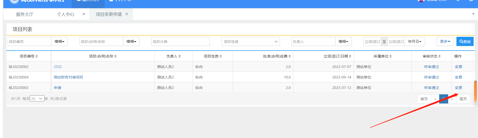Close the 项目变更申请 tab
This screenshot has width=478, height=138.
(x=127, y=14)
